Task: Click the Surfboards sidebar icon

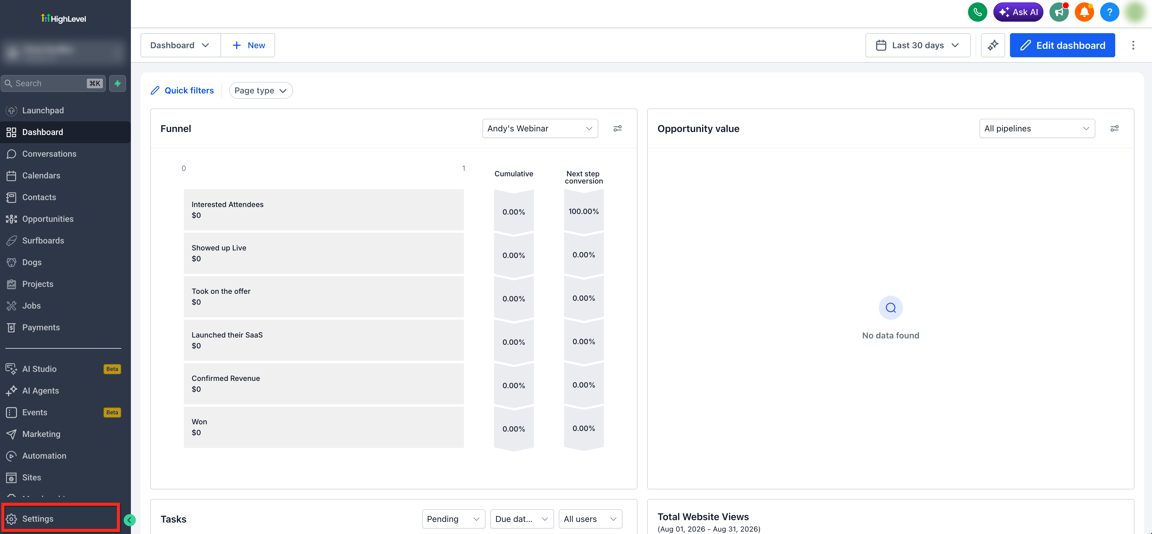Action: tap(12, 240)
